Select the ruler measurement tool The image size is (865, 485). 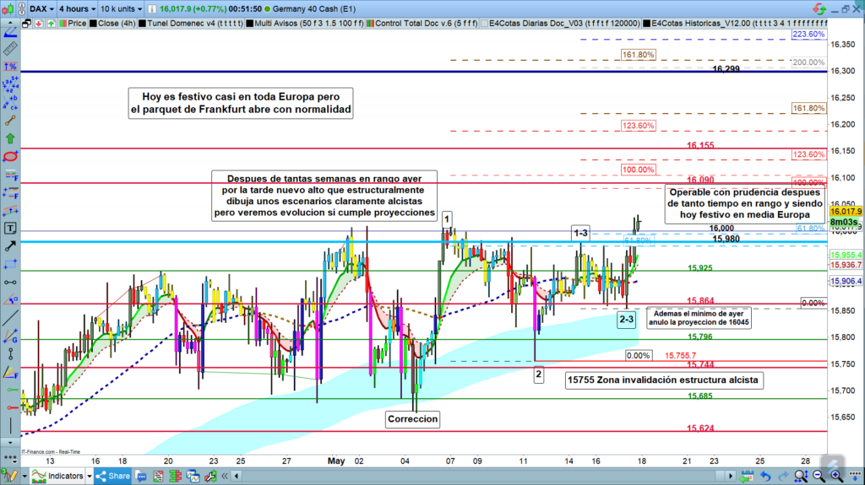click(9, 48)
